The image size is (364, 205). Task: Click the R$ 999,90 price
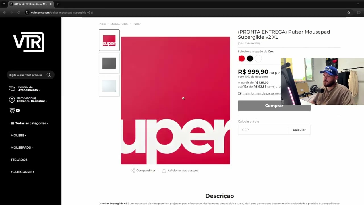pyautogui.click(x=253, y=72)
